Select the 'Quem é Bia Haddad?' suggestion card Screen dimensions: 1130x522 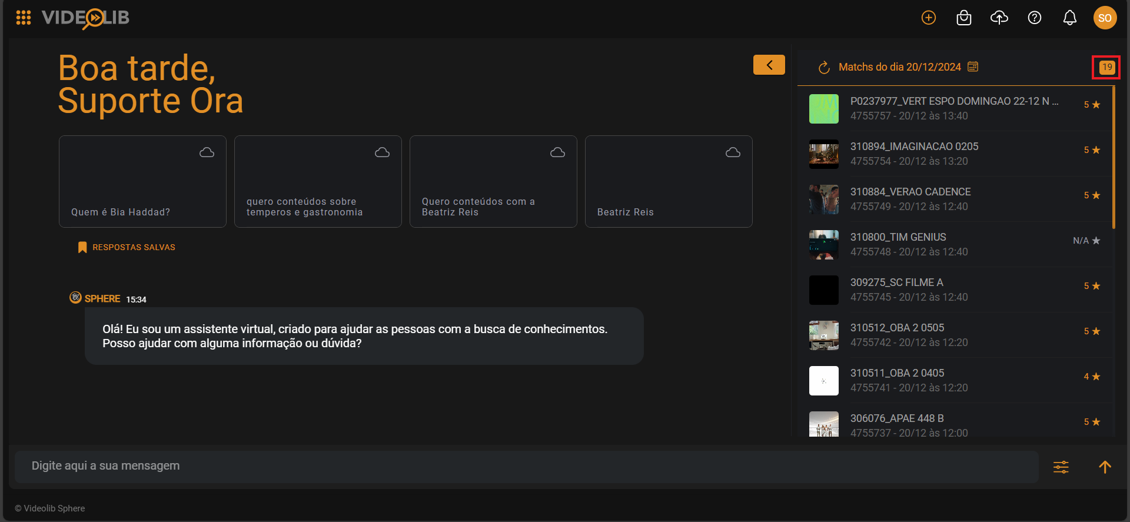[142, 181]
